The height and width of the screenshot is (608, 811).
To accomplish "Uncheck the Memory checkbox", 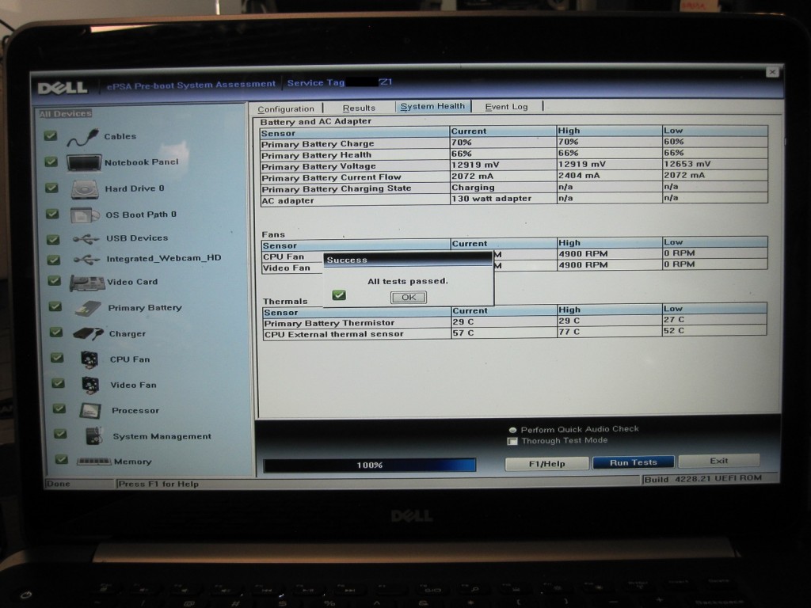I will [61, 459].
